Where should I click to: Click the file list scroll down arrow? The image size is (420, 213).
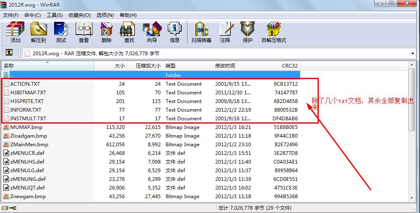tap(412, 198)
